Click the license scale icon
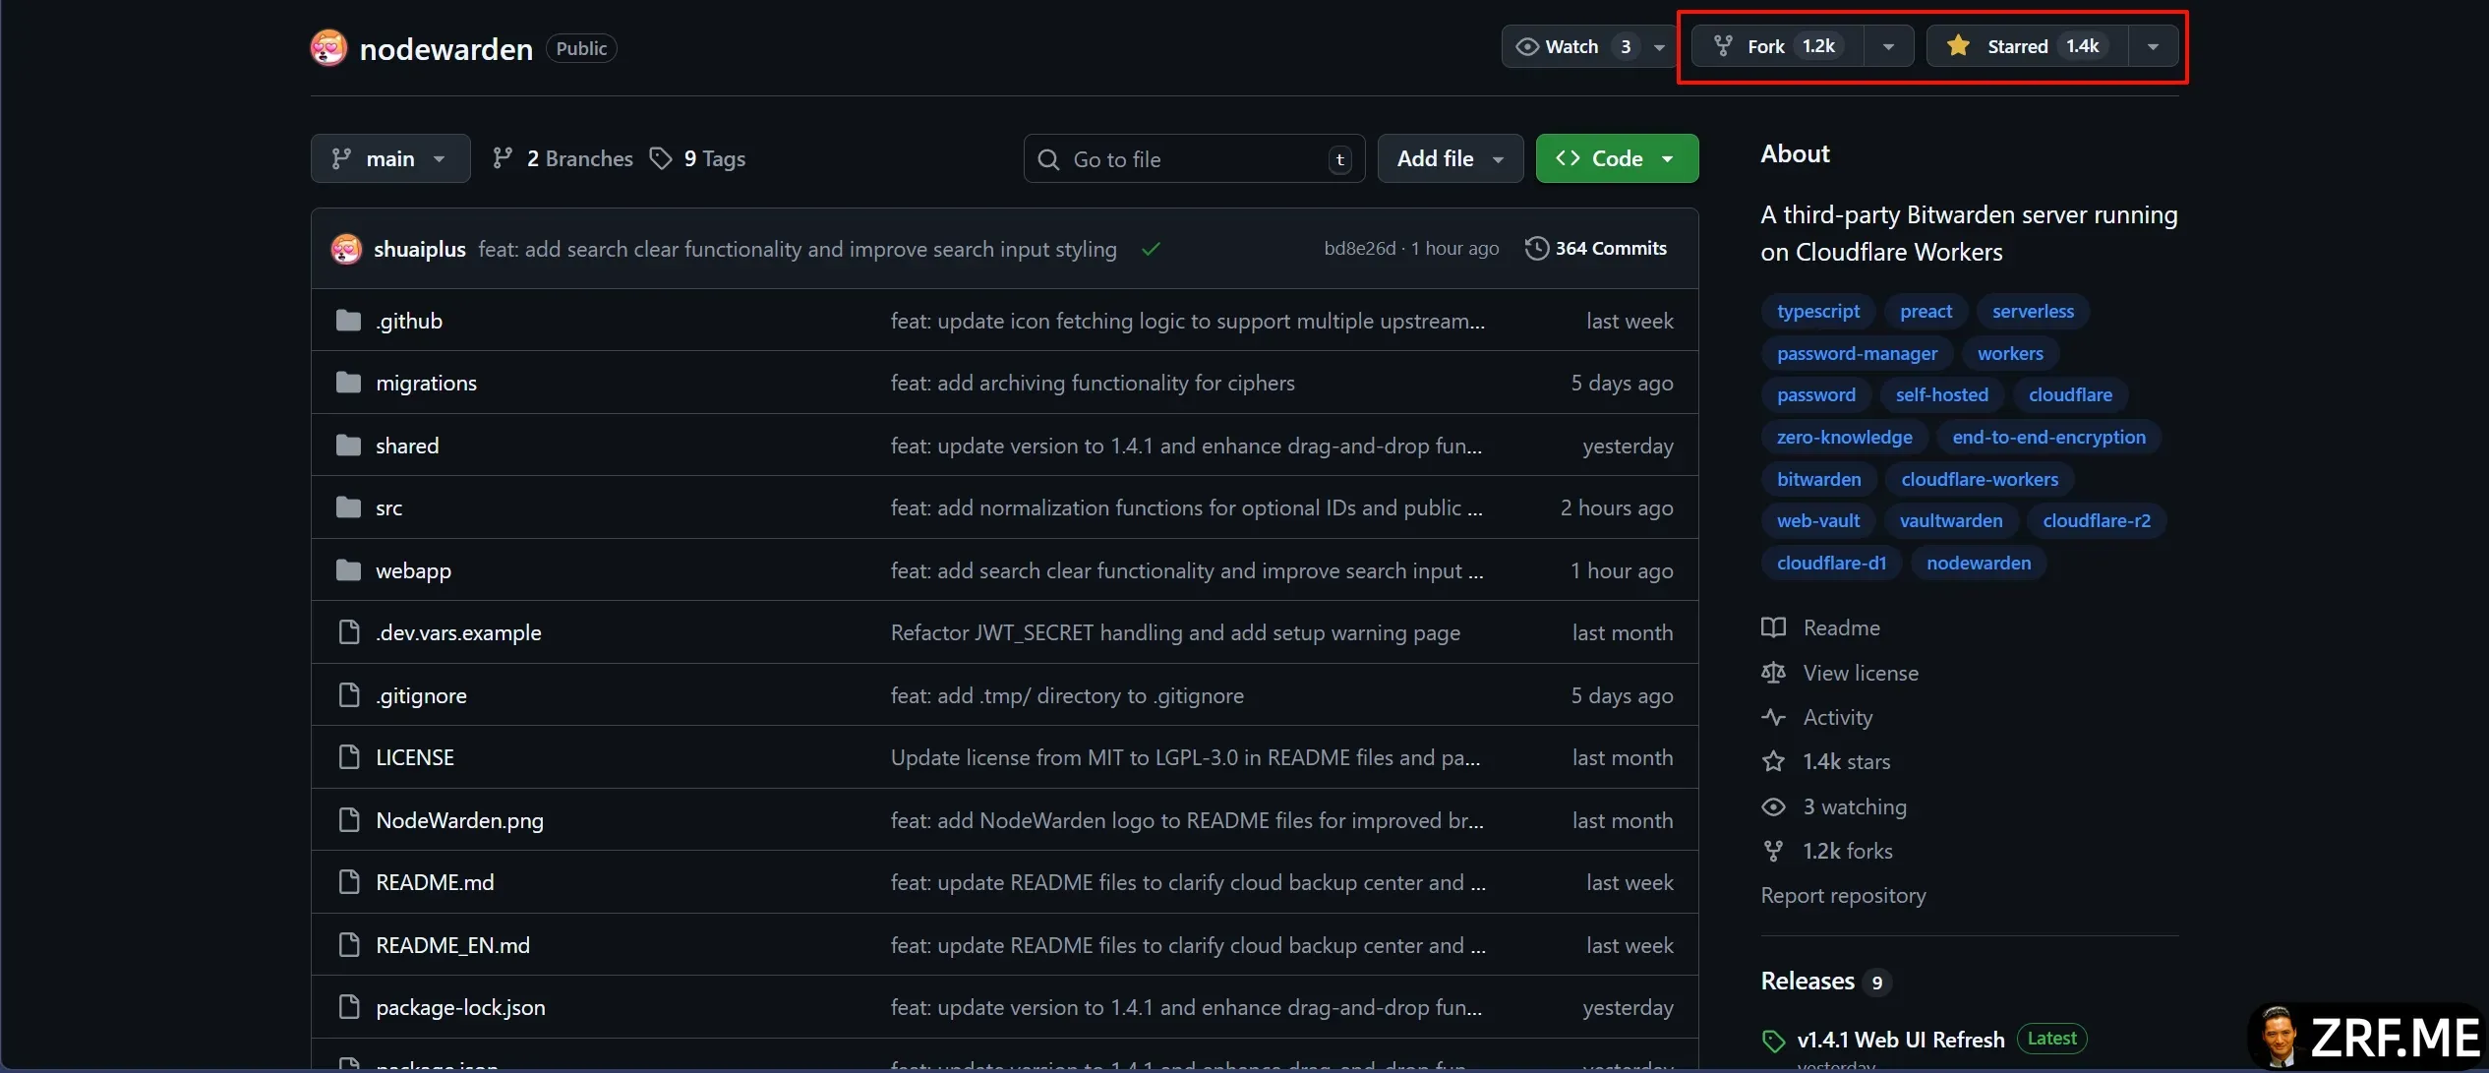 tap(1773, 673)
